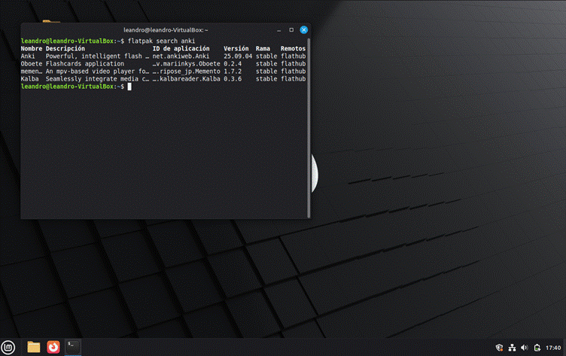566x356 pixels.
Task: Click version '25.09.04' text
Action: click(238, 56)
